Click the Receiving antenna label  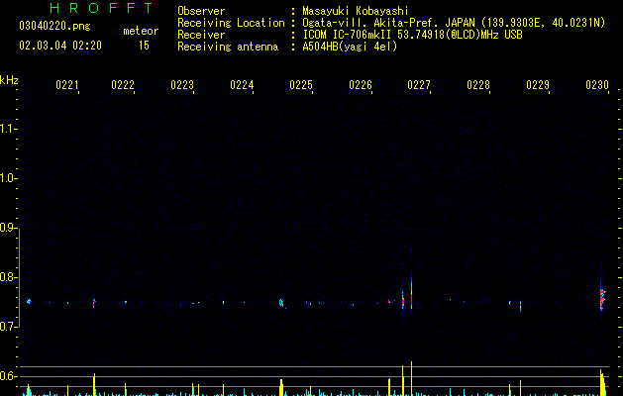(x=228, y=47)
